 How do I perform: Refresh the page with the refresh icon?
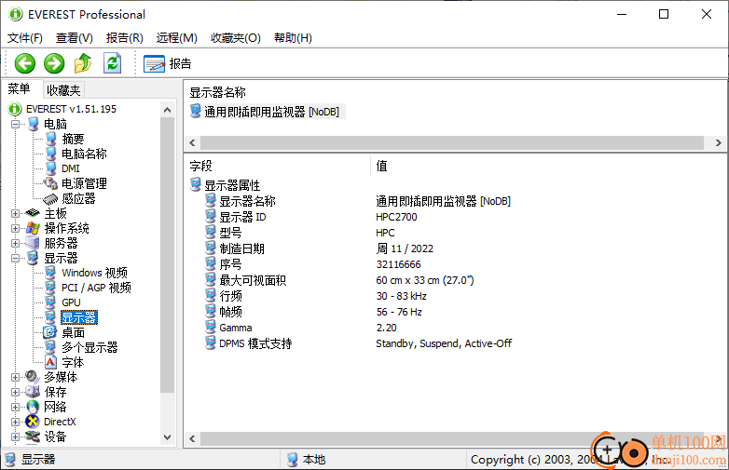coord(113,63)
